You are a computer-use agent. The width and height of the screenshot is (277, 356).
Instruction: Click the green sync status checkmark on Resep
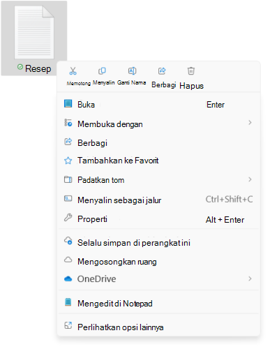click(20, 67)
